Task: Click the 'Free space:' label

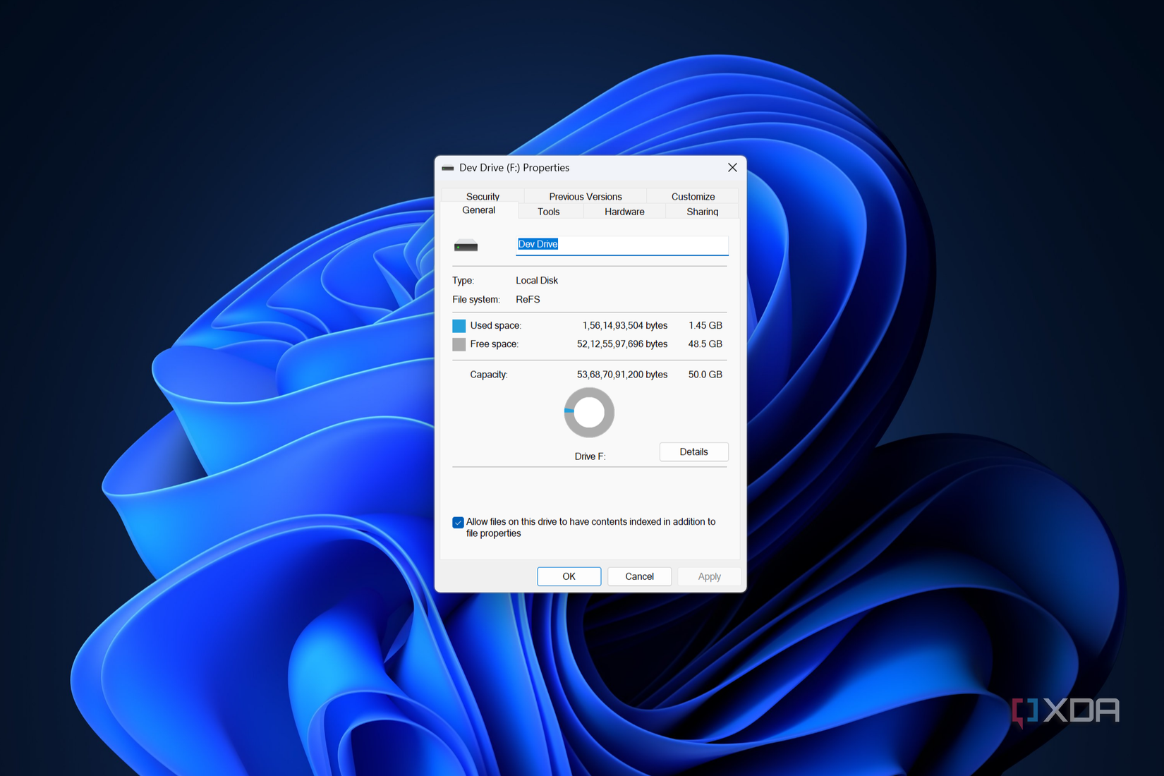Action: point(494,344)
